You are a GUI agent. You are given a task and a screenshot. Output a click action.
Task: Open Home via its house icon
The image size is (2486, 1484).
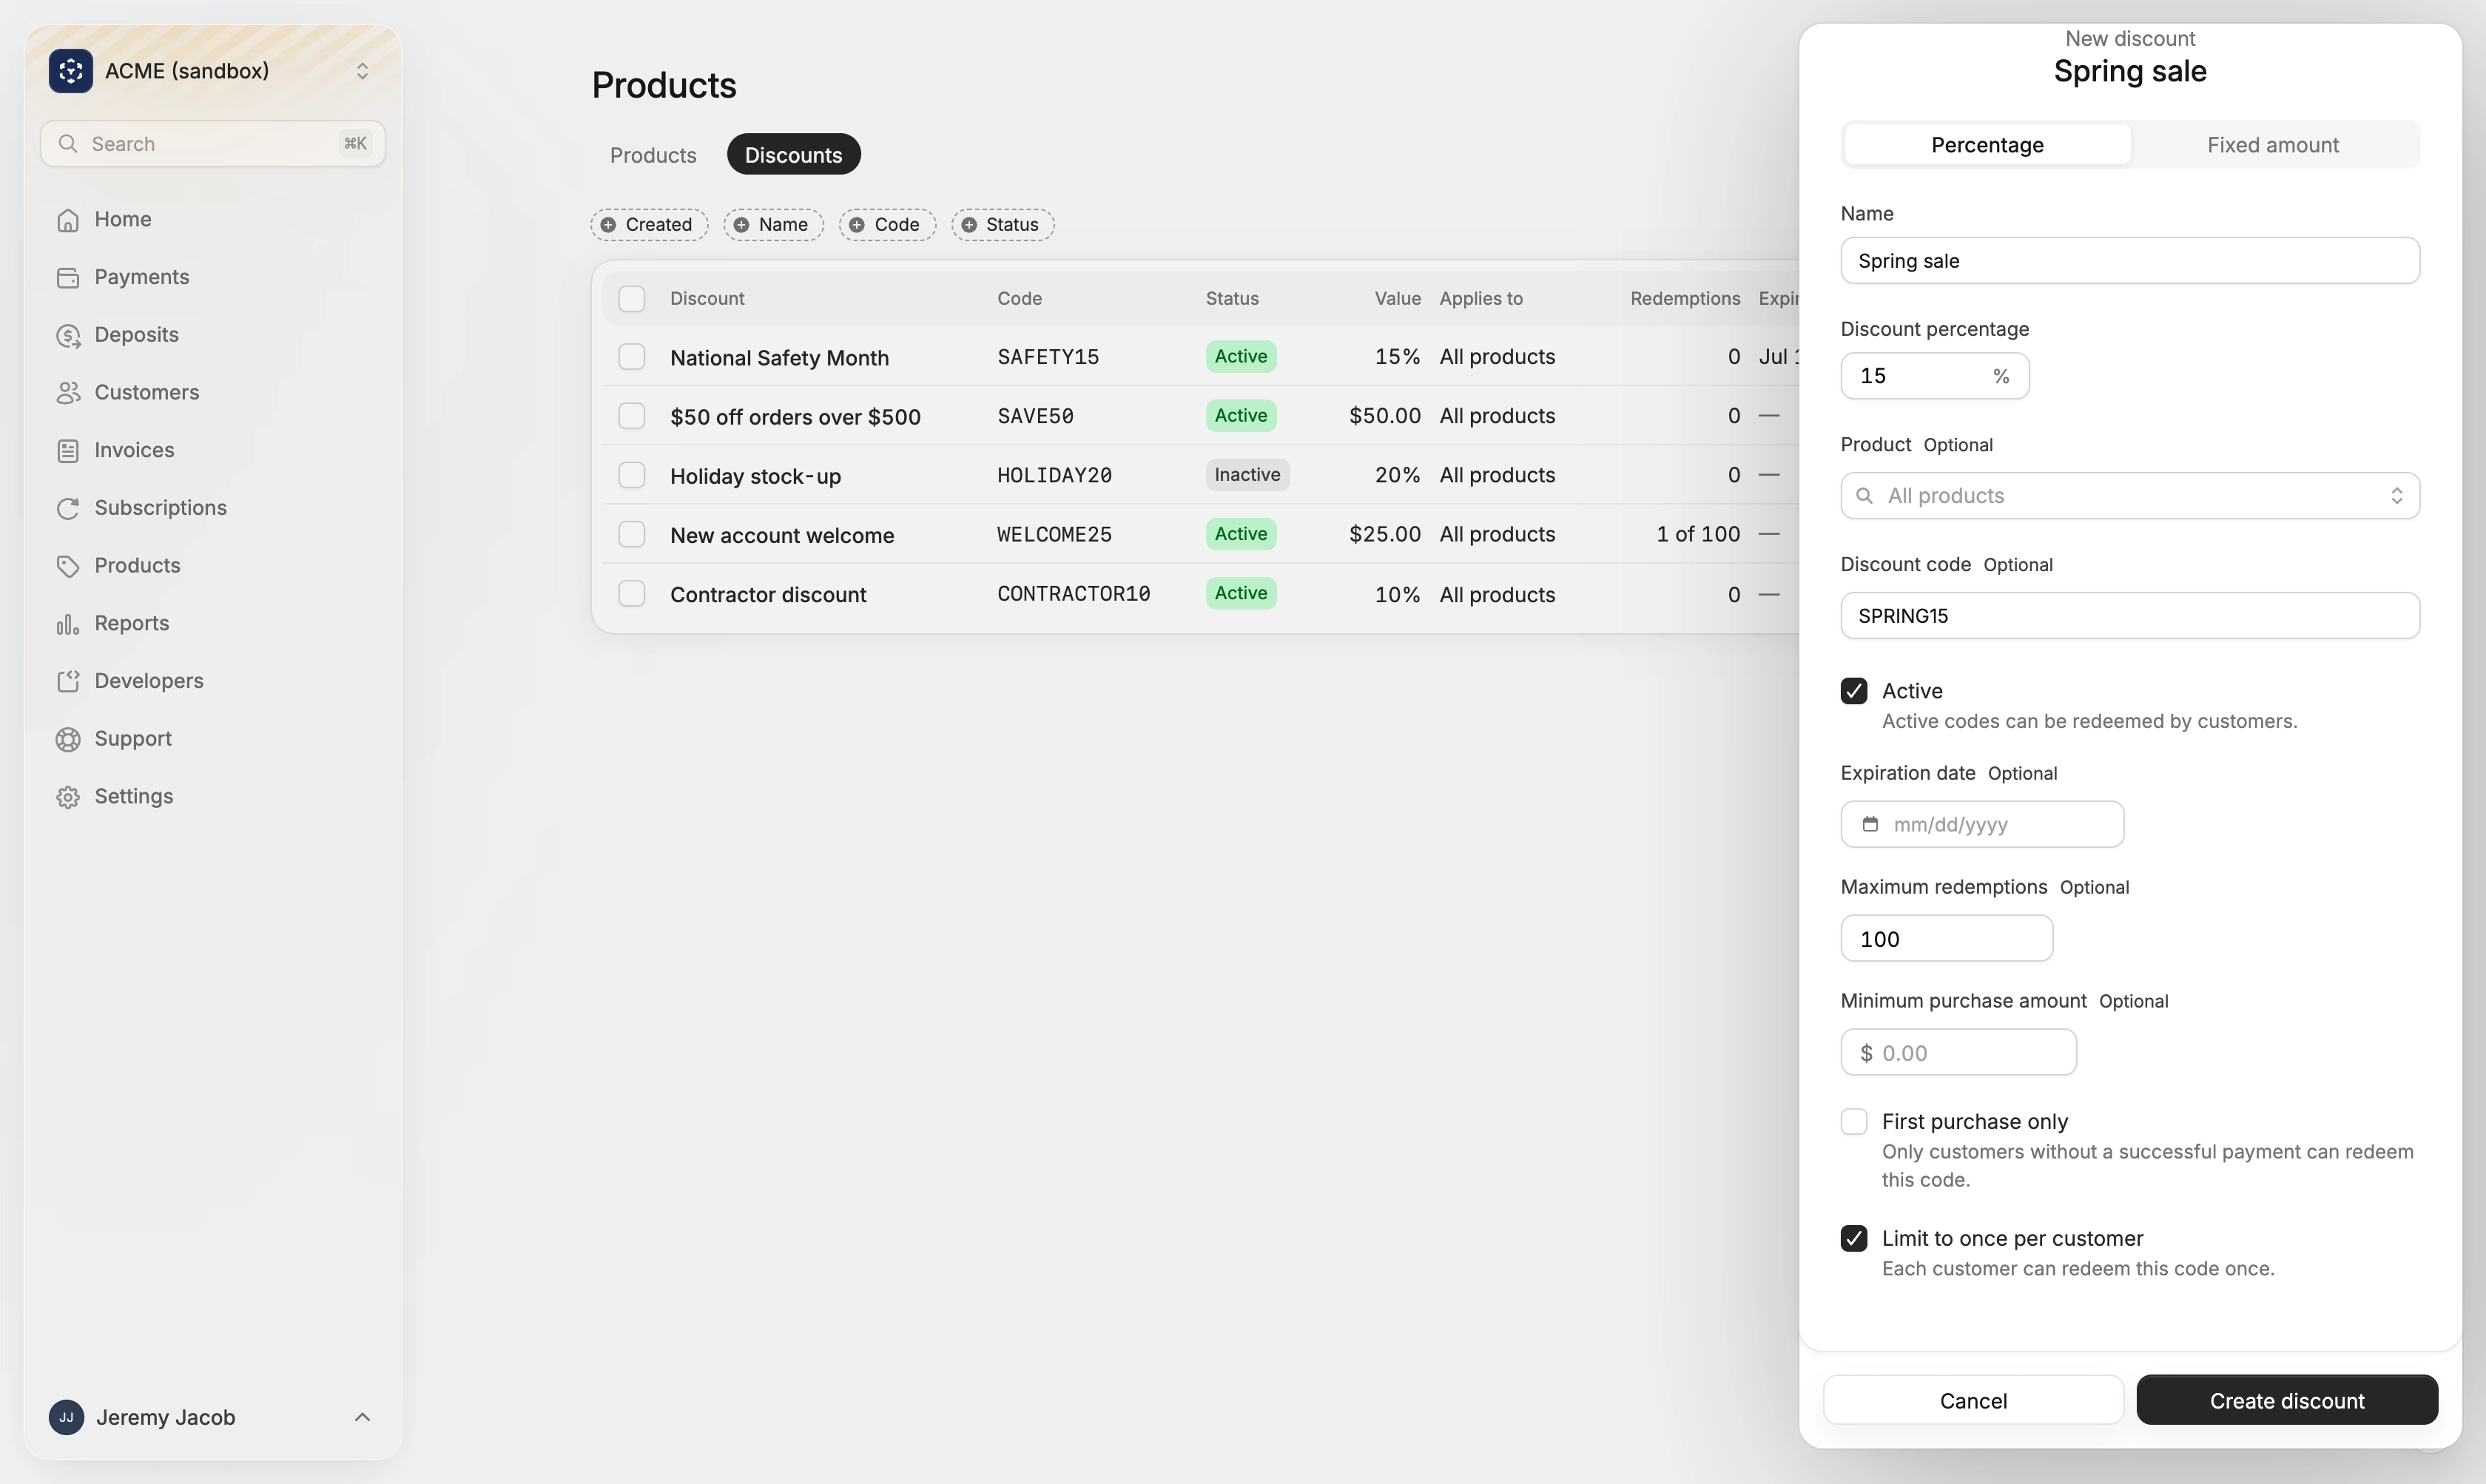pyautogui.click(x=68, y=220)
